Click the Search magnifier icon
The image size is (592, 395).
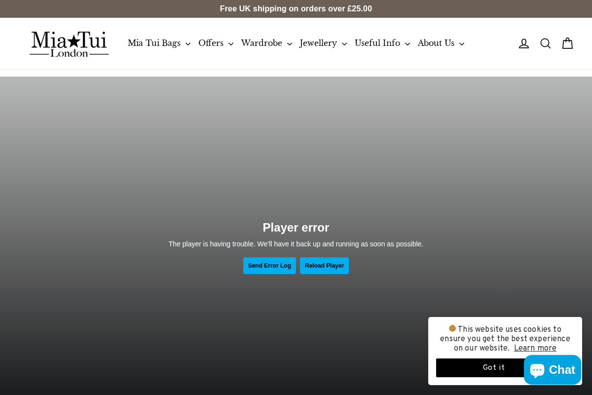pos(545,43)
